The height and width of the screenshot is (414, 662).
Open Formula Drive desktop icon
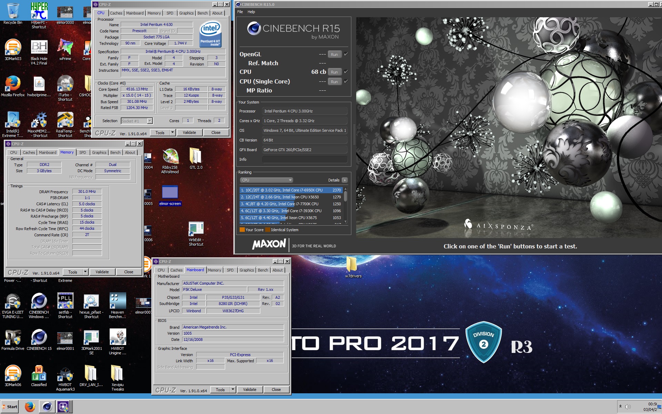(x=13, y=339)
